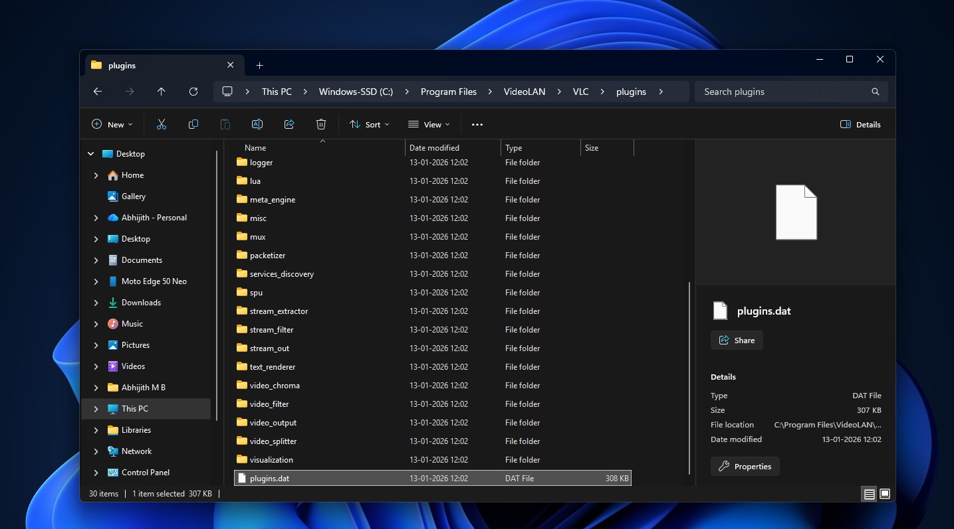Refresh the current folder view
Viewport: 954px width, 529px height.
pyautogui.click(x=193, y=92)
